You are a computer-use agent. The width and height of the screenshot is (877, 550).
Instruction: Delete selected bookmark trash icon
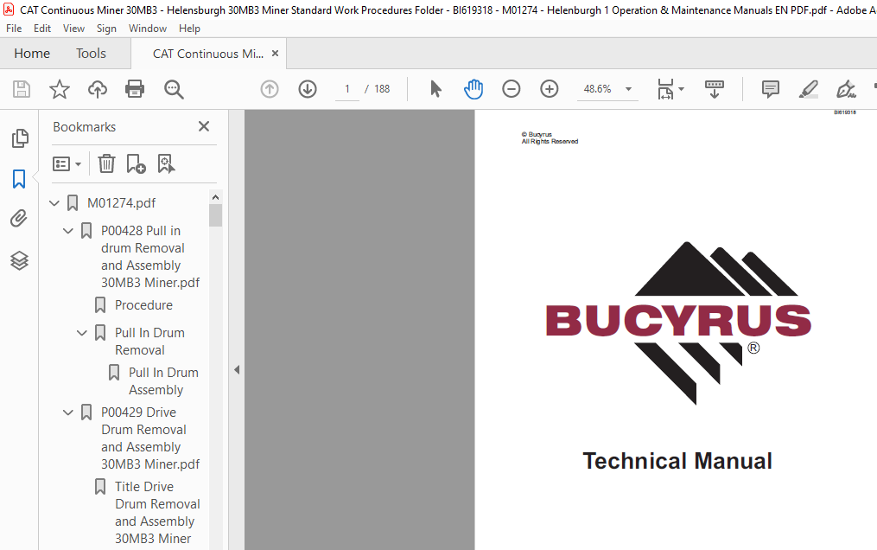tap(106, 164)
